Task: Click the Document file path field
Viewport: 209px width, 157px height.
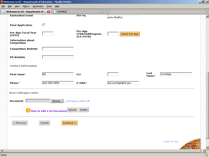Action: [x=38, y=101]
